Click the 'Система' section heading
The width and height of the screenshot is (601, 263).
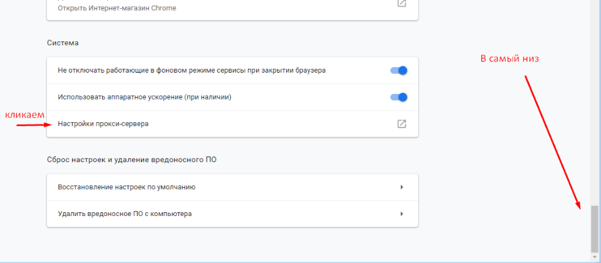coord(63,43)
